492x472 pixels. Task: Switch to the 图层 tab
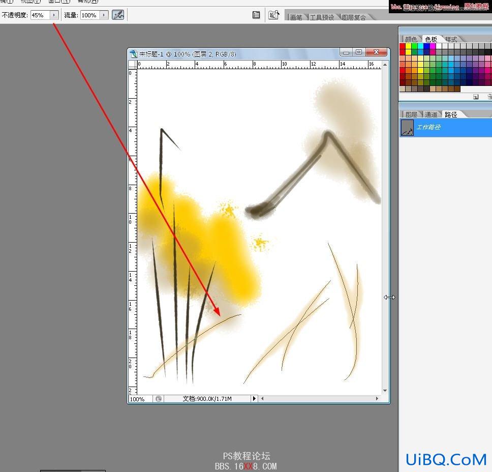411,114
